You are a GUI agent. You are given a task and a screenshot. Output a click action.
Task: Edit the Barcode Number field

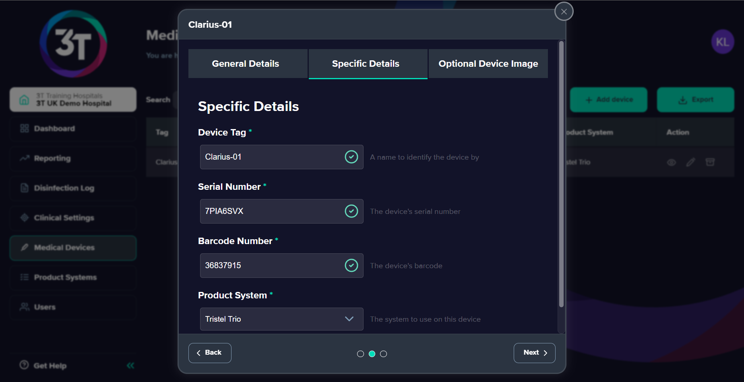tap(281, 265)
